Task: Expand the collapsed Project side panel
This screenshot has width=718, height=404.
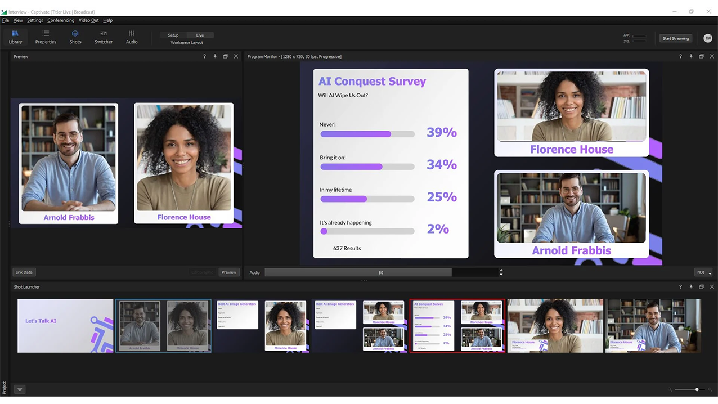Action: (4, 387)
